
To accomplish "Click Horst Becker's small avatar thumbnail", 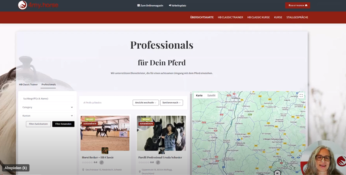I will (x=105, y=150).
